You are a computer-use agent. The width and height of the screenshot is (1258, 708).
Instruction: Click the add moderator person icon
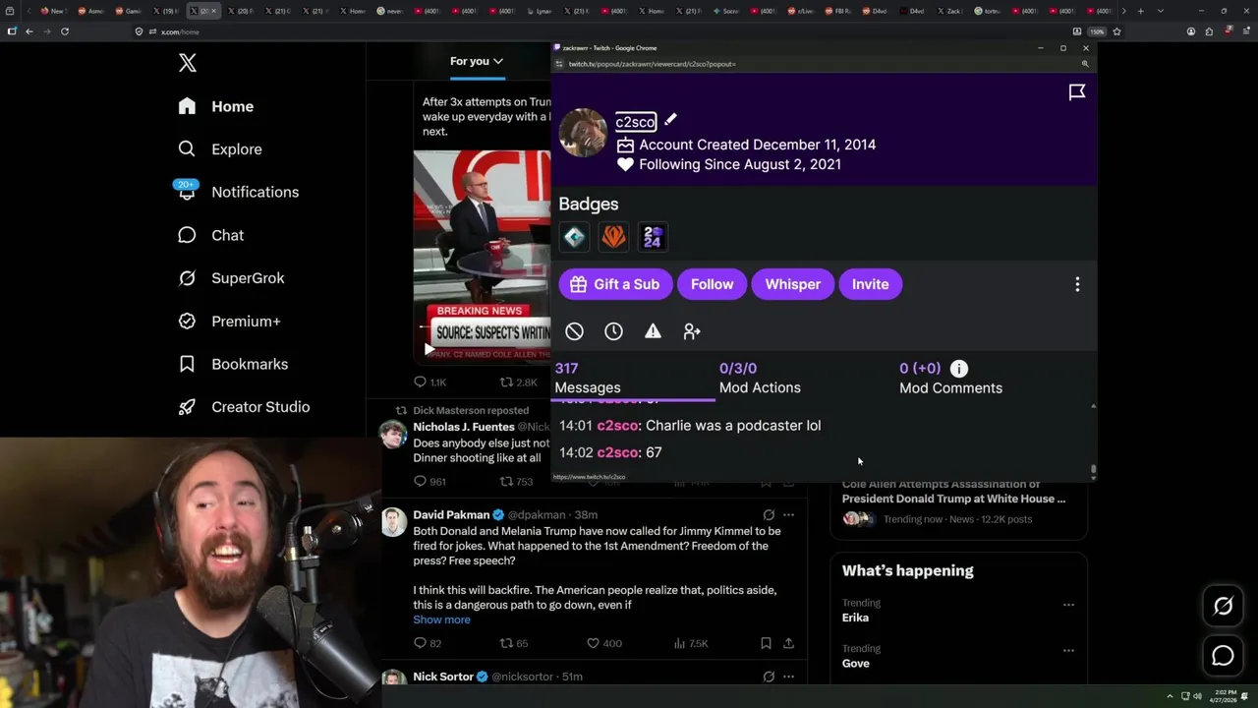pos(692,331)
